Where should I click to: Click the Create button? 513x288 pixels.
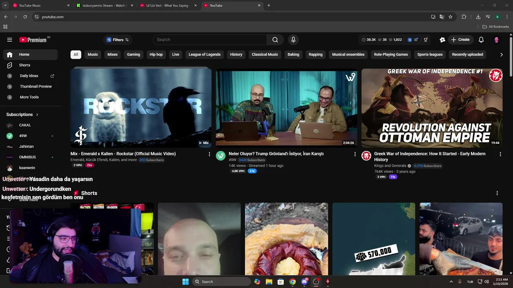click(x=460, y=40)
